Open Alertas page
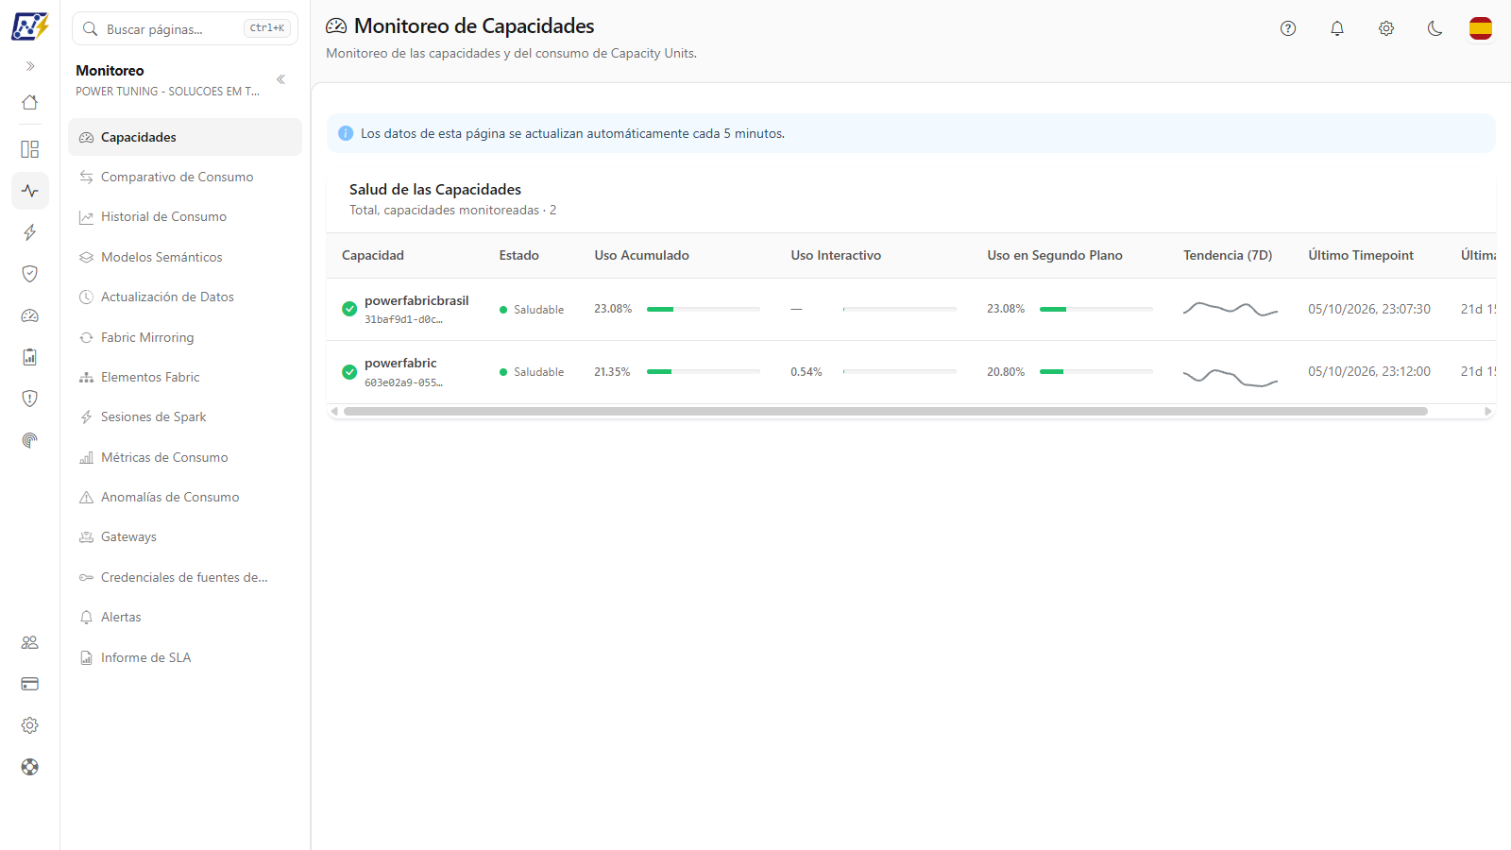Viewport: 1511px width, 850px height. [x=185, y=617]
